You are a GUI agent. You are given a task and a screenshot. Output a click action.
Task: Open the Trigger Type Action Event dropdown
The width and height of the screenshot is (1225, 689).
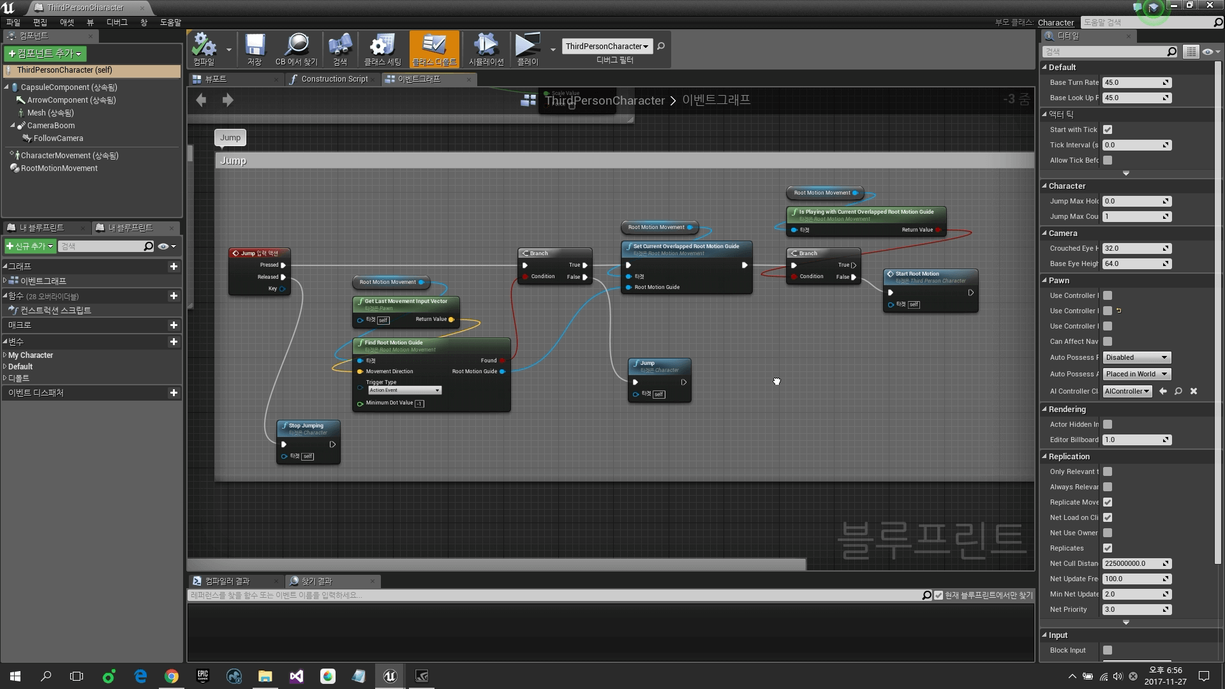coord(404,390)
